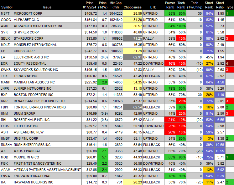Image resolution: width=234 pixels, height=185 pixels.
Task: Select MANHATTAN ASSOCS INC issue name
Action: point(34,82)
